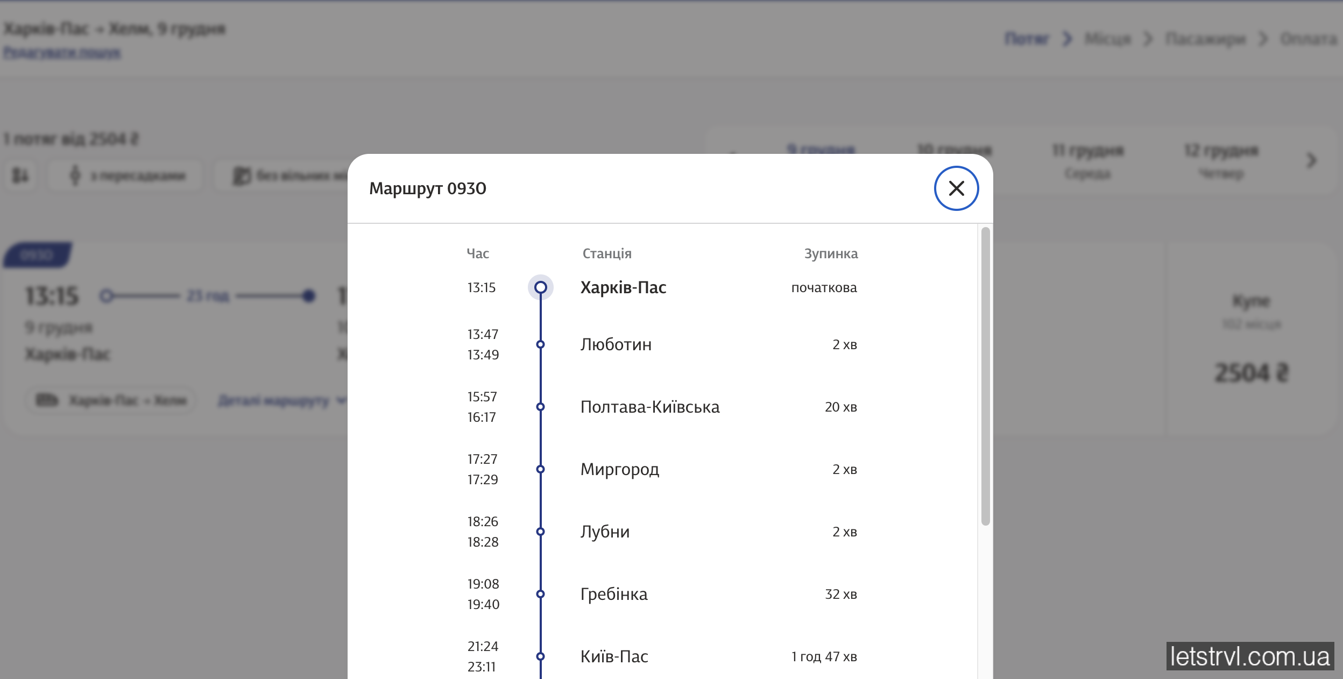This screenshot has width=1343, height=679.
Task: Click the Київ-Пас stop marker
Action: tap(540, 656)
